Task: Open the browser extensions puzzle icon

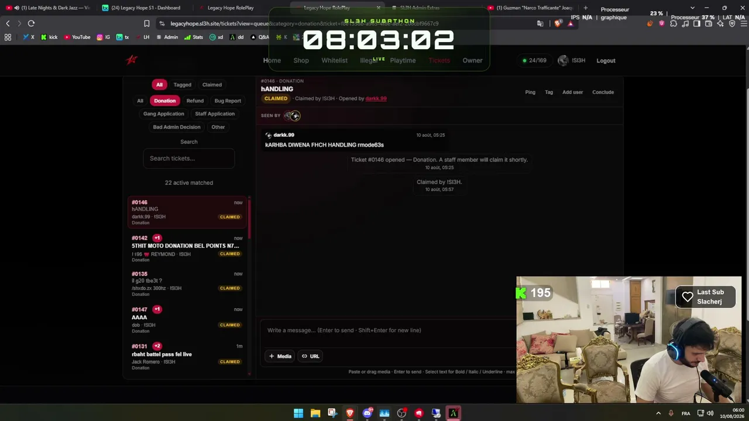Action: click(674, 23)
